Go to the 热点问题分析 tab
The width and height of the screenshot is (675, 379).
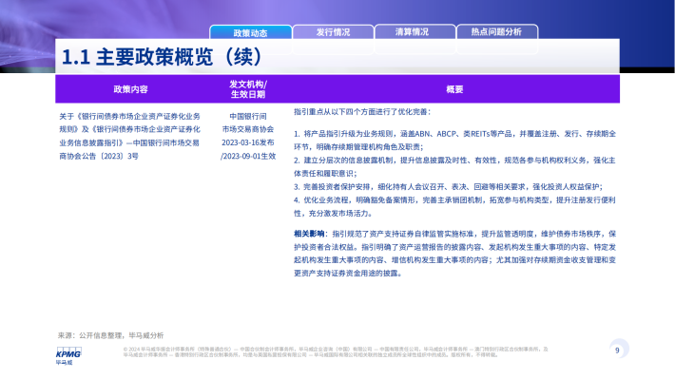click(x=497, y=32)
